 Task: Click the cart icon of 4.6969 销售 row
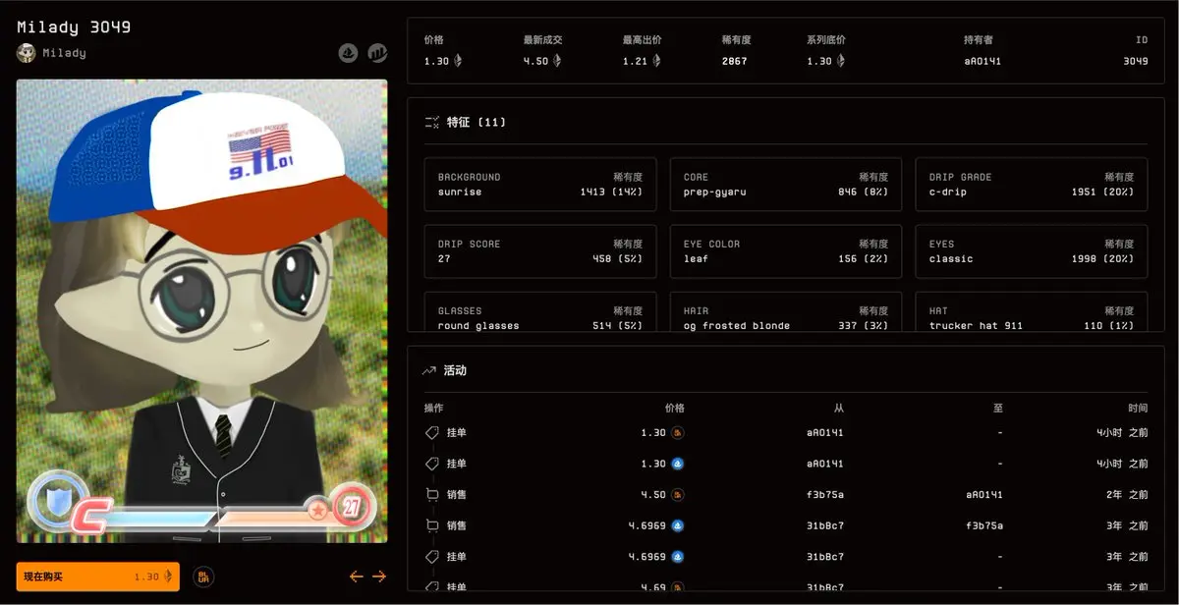[431, 526]
